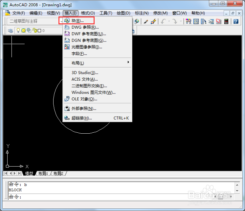Select 外部参照(N)... menu item

tap(97, 109)
